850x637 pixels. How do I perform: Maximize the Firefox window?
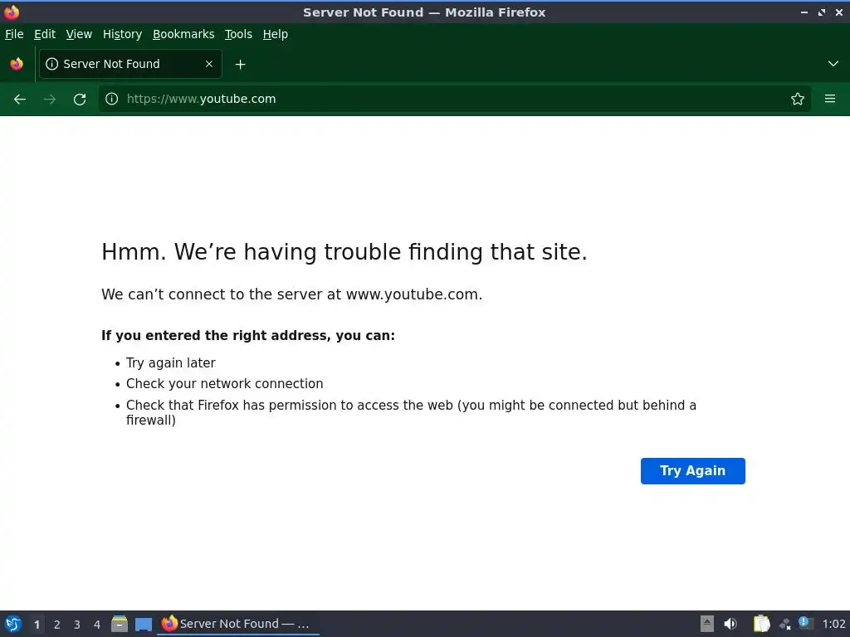[x=822, y=12]
